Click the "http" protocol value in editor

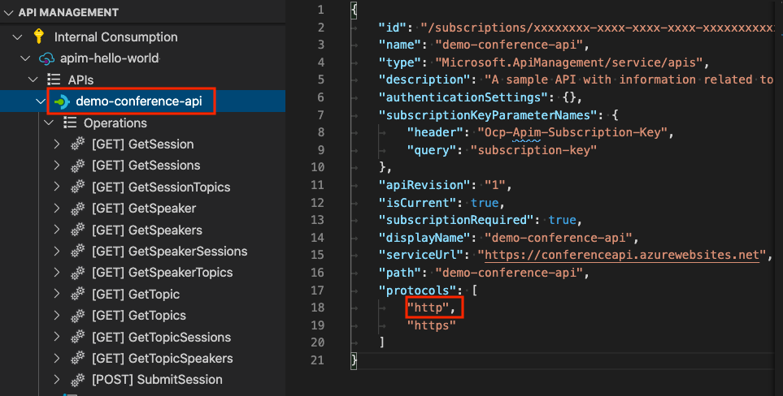click(434, 308)
